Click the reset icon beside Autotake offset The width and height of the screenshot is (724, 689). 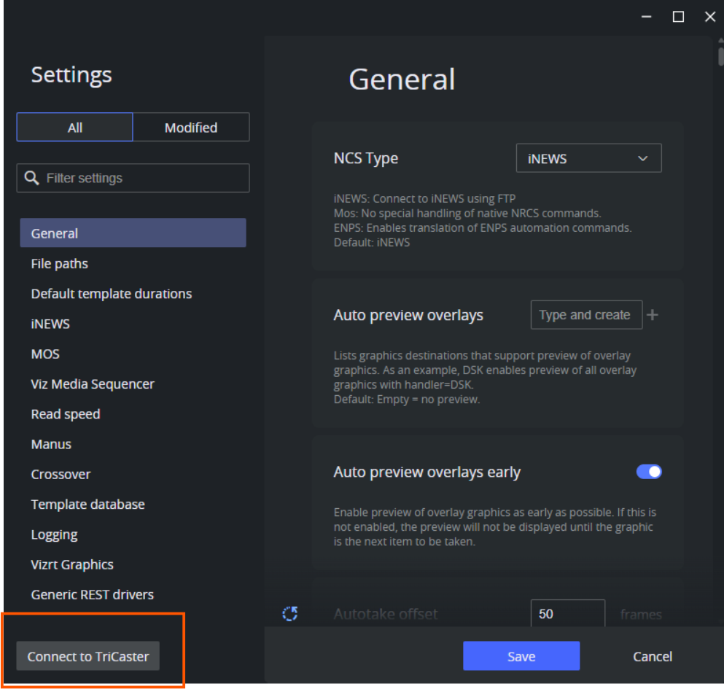point(290,614)
